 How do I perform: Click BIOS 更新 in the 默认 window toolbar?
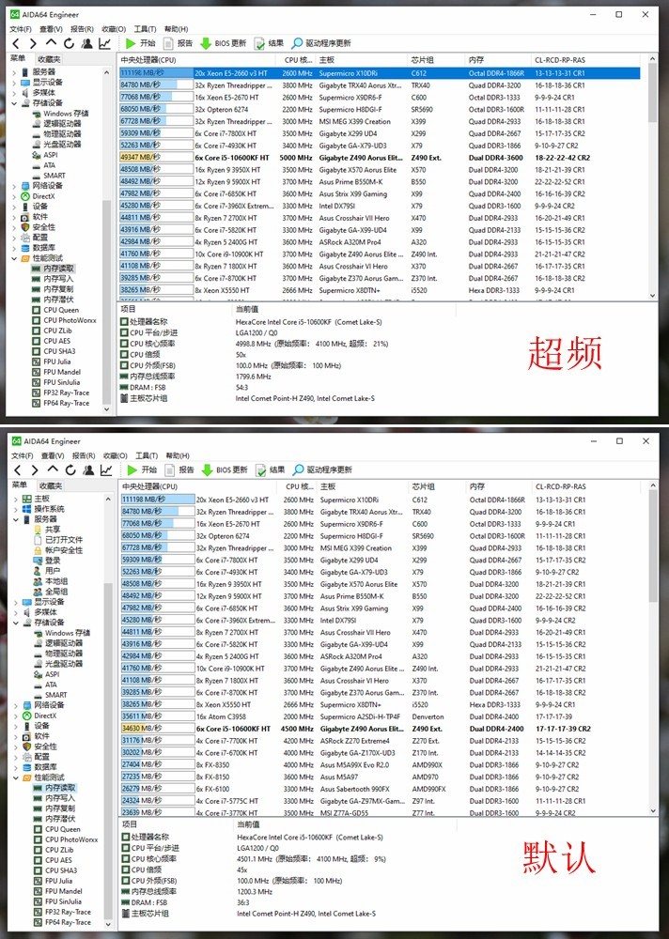pos(225,470)
